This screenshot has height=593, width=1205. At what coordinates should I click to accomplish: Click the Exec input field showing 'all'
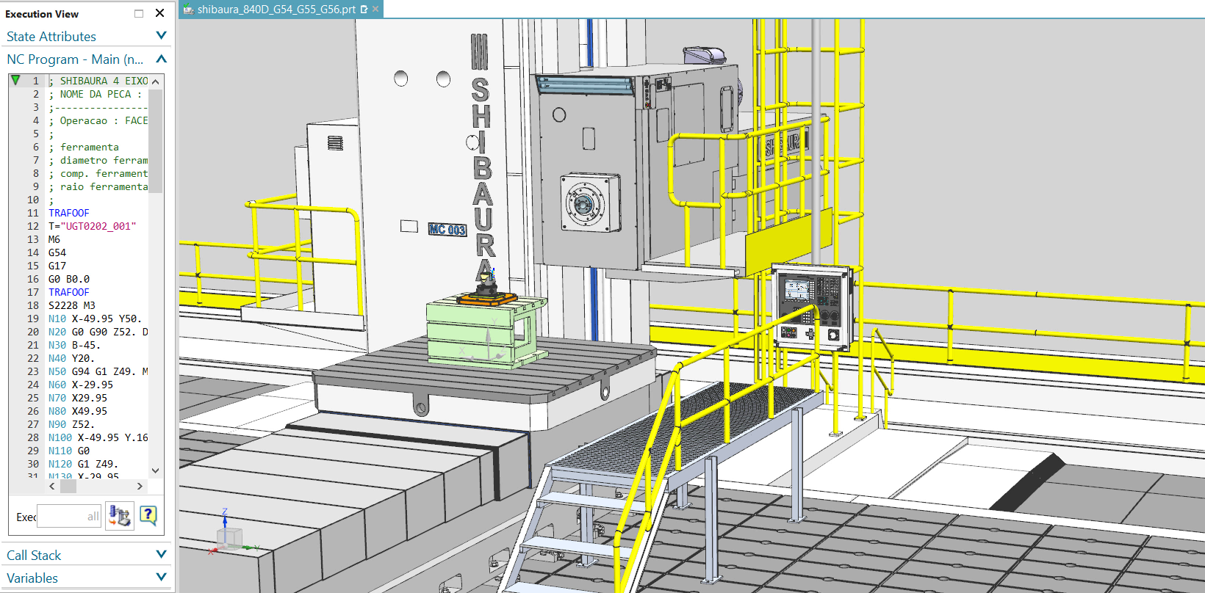click(69, 517)
